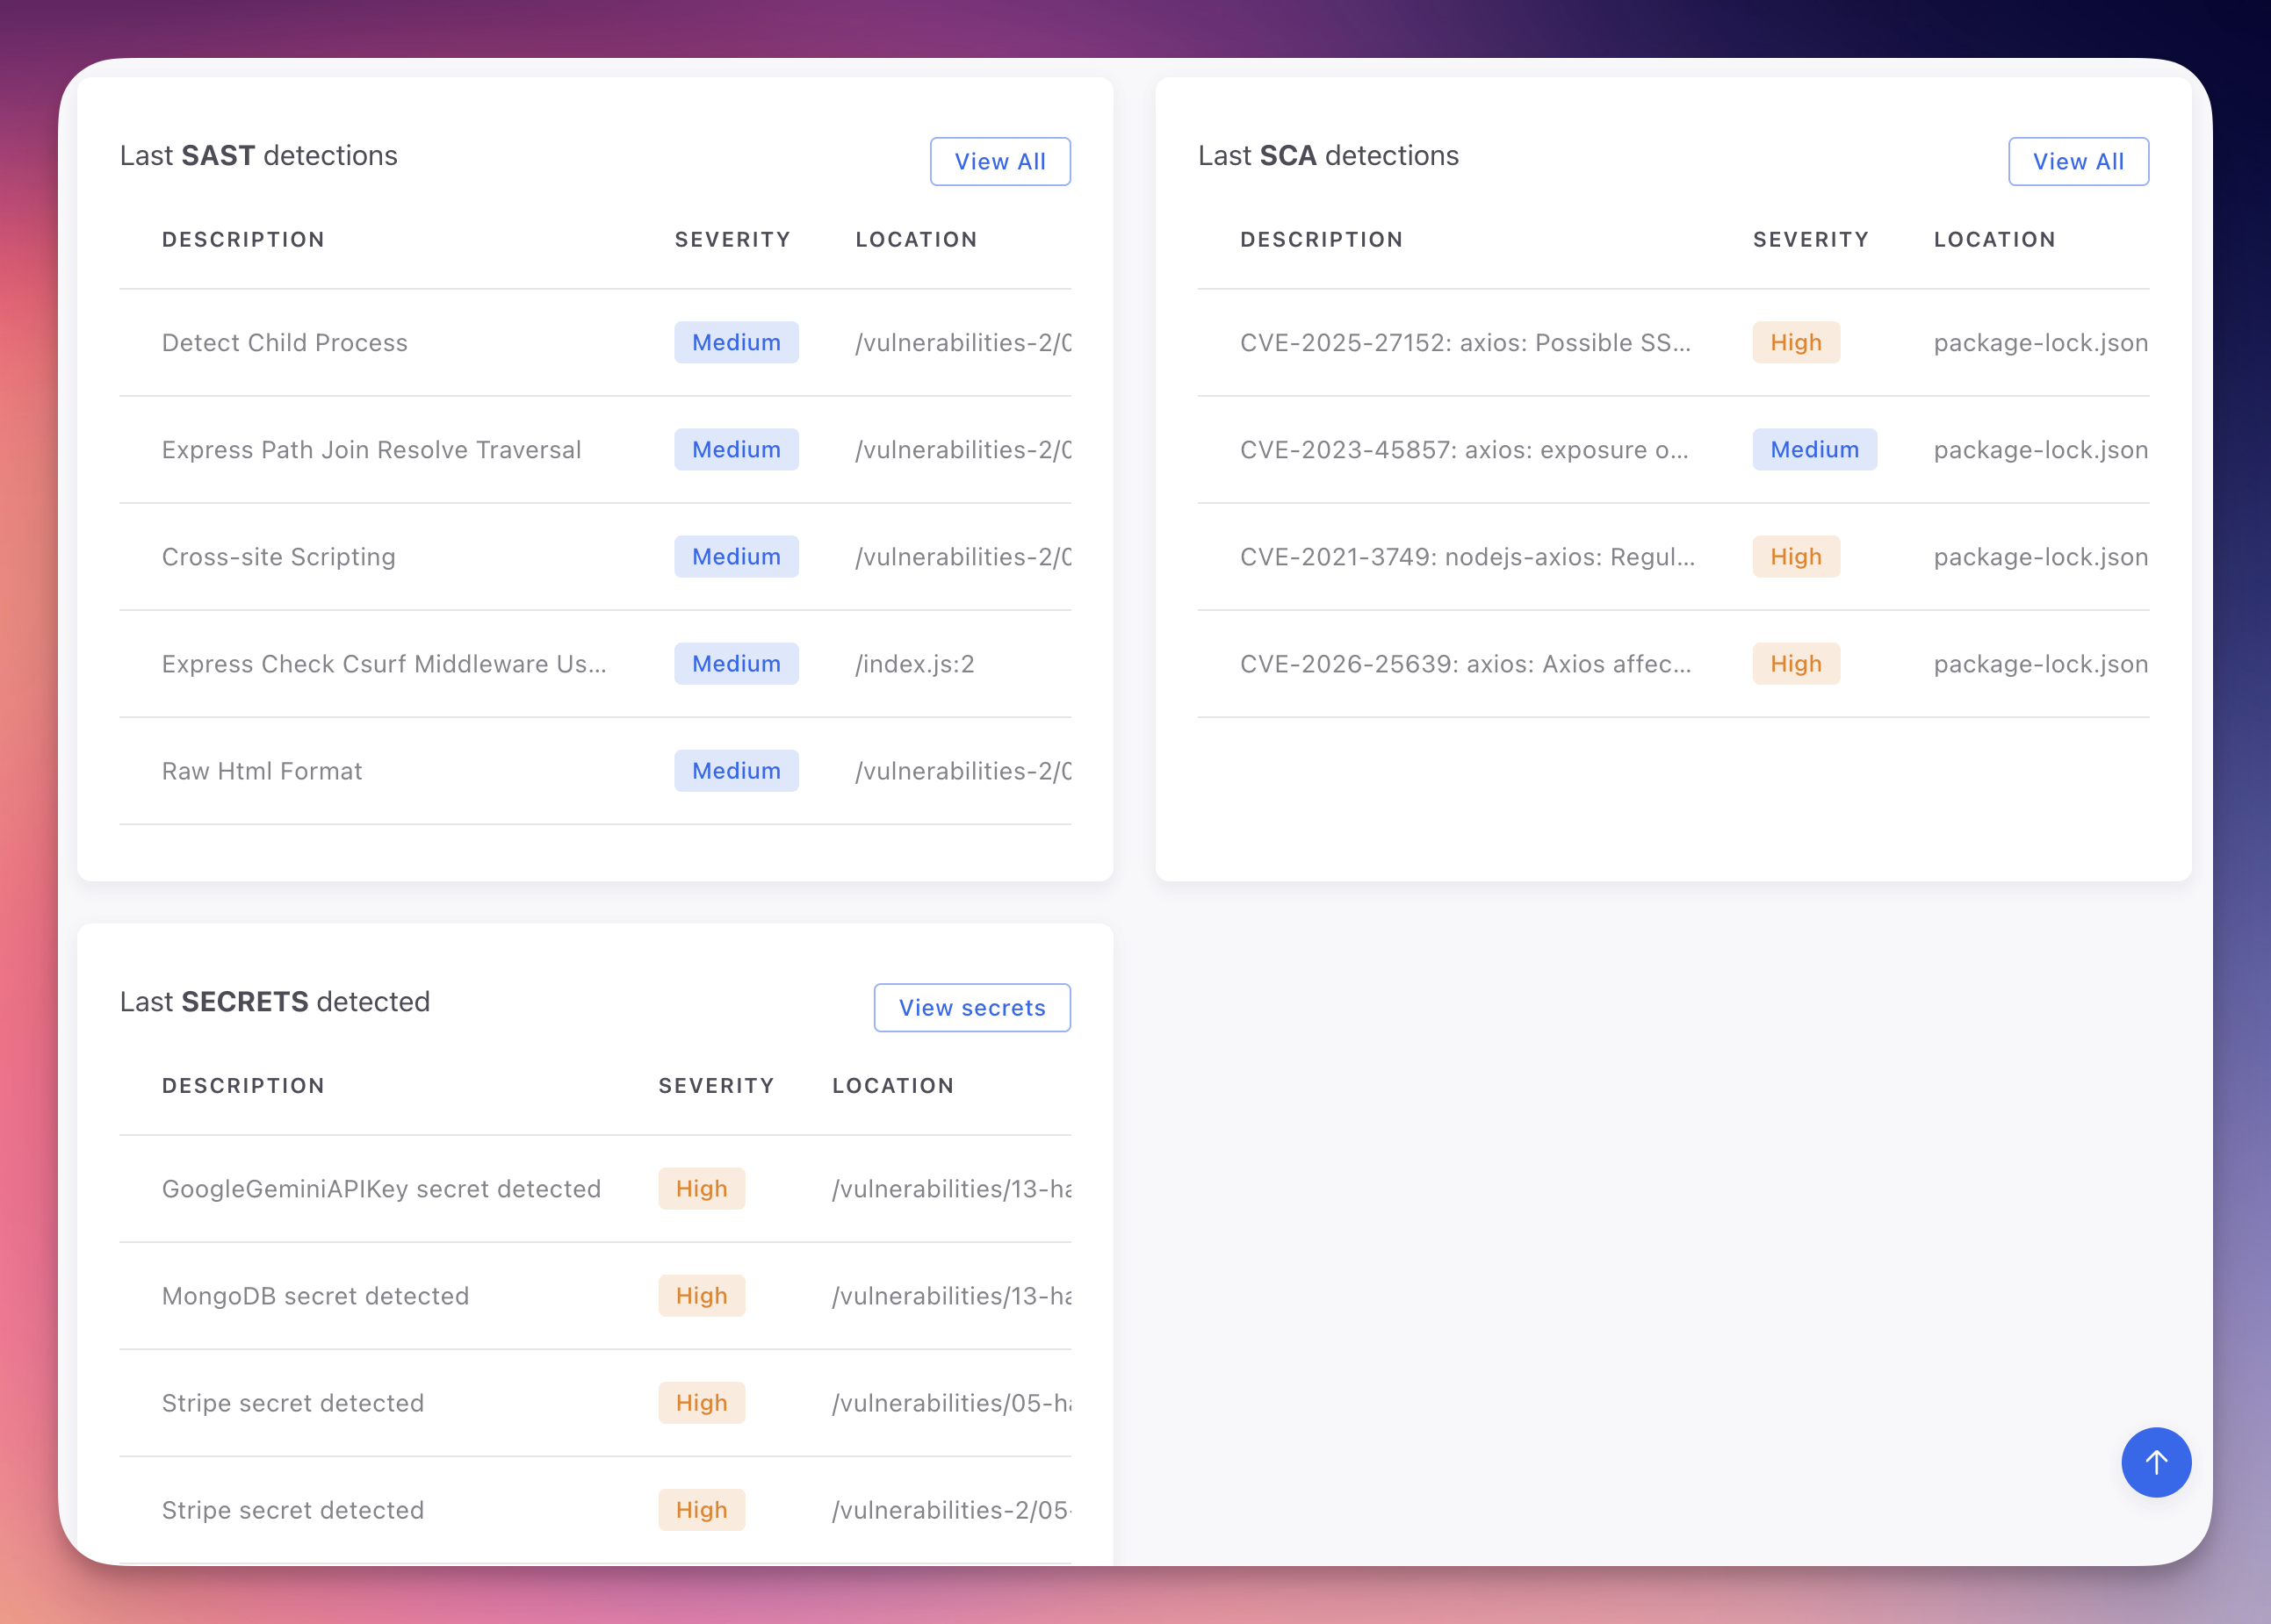Open the Raw Html Format detection
Screen dimensions: 2271x1624
262,771
